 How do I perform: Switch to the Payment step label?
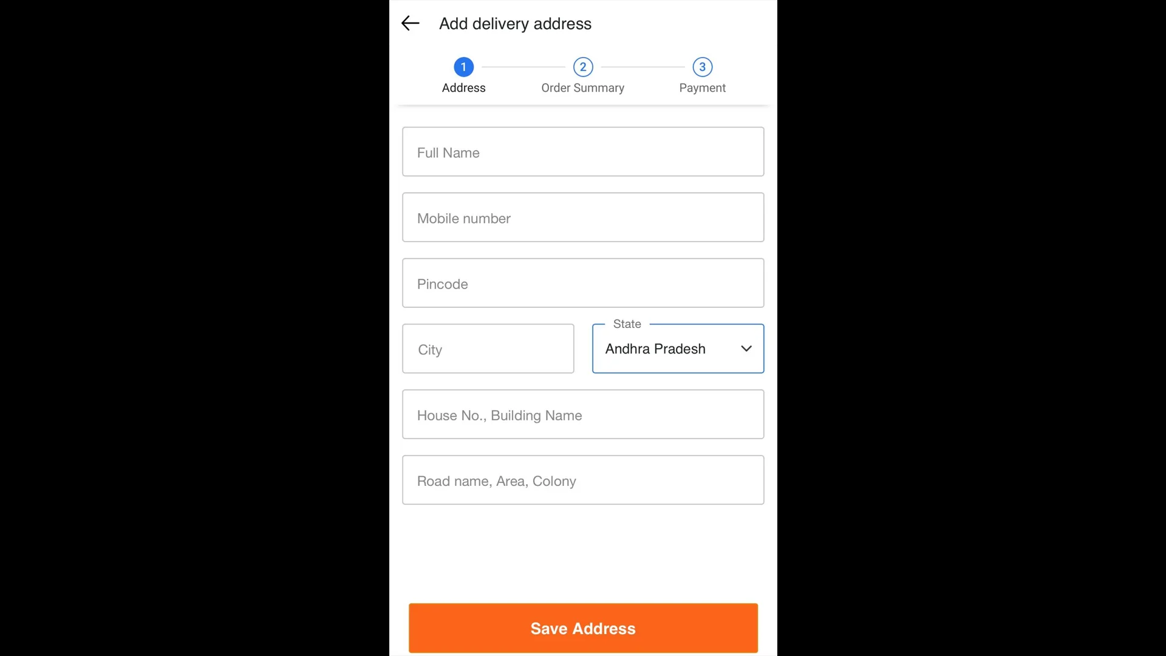[x=702, y=88]
